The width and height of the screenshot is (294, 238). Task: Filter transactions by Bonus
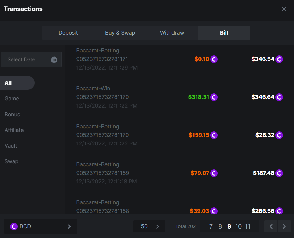pyautogui.click(x=12, y=115)
